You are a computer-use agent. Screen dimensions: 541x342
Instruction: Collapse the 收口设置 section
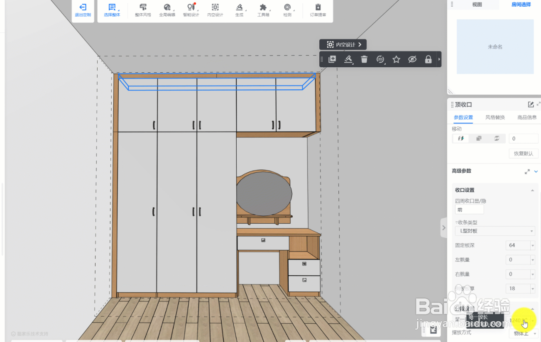pyautogui.click(x=532, y=191)
